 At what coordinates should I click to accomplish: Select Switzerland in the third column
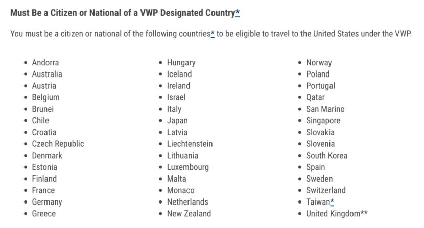[x=325, y=190]
